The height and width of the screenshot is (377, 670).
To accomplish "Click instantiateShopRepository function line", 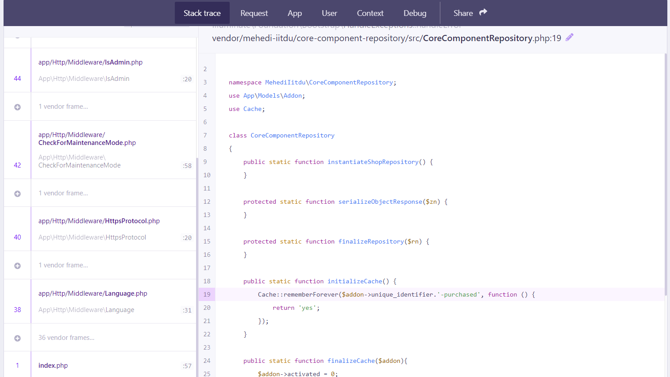I will pyautogui.click(x=338, y=162).
